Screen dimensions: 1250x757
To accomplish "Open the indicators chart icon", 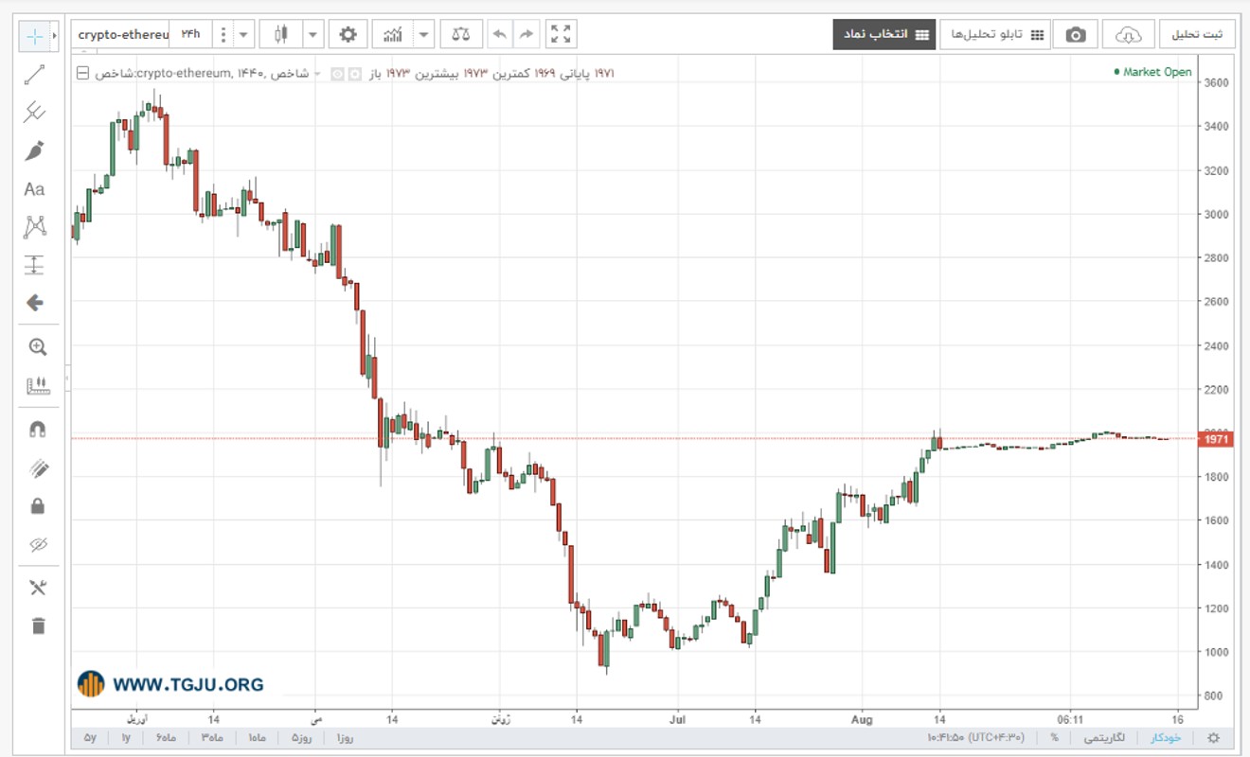I will [x=392, y=35].
